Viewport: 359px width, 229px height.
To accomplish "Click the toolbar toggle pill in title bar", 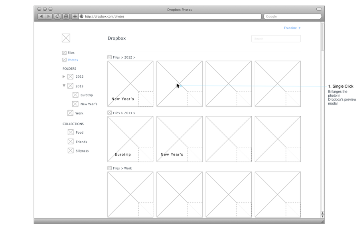I will coord(319,9).
